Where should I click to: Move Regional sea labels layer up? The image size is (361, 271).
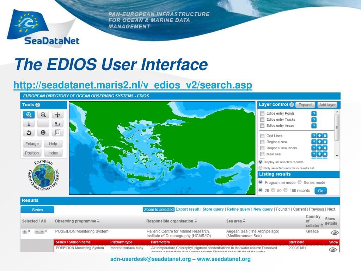pyautogui.click(x=319, y=148)
